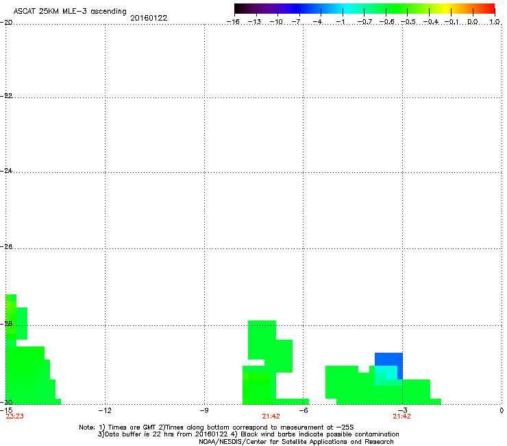
Task: Click the color bar label '-0.6'
Action: (386, 22)
